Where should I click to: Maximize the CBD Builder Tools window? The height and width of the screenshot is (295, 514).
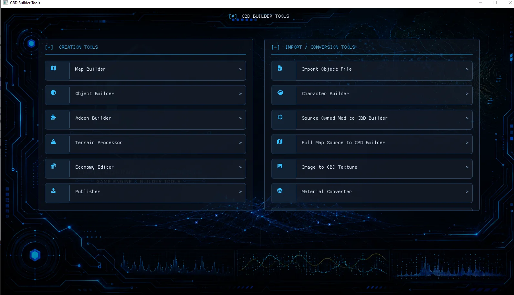495,3
